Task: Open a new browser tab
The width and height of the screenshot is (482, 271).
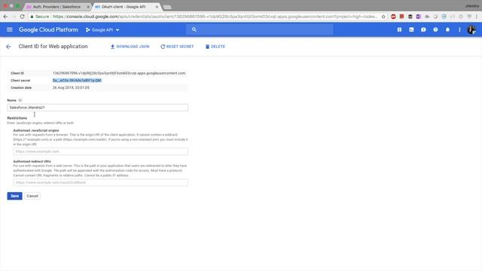Action: 167,7
